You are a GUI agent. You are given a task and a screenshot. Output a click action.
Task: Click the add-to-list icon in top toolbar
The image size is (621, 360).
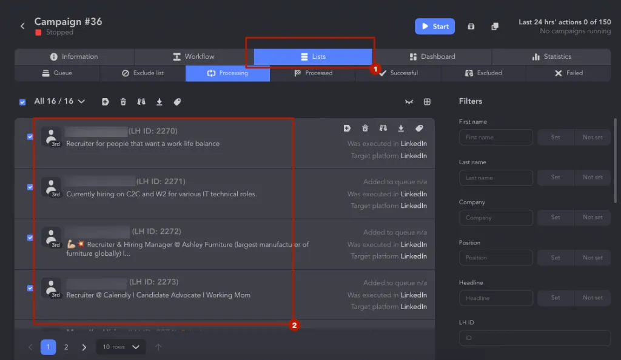(105, 102)
